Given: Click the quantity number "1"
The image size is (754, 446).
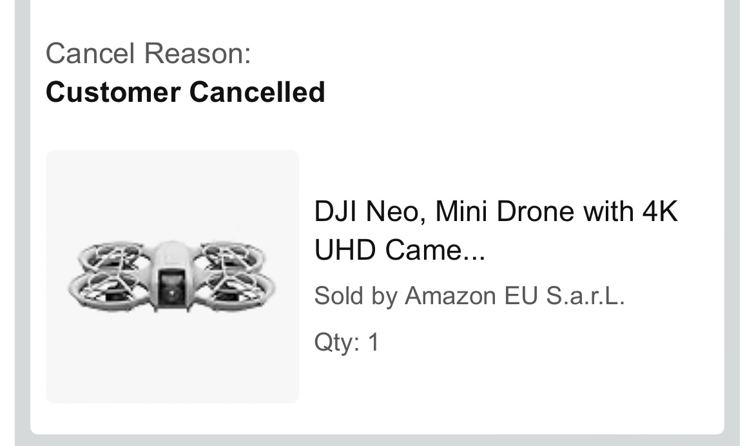Looking at the screenshot, I should (374, 343).
